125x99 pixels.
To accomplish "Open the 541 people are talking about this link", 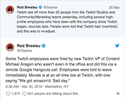I will pyautogui.click(x=53, y=94).
